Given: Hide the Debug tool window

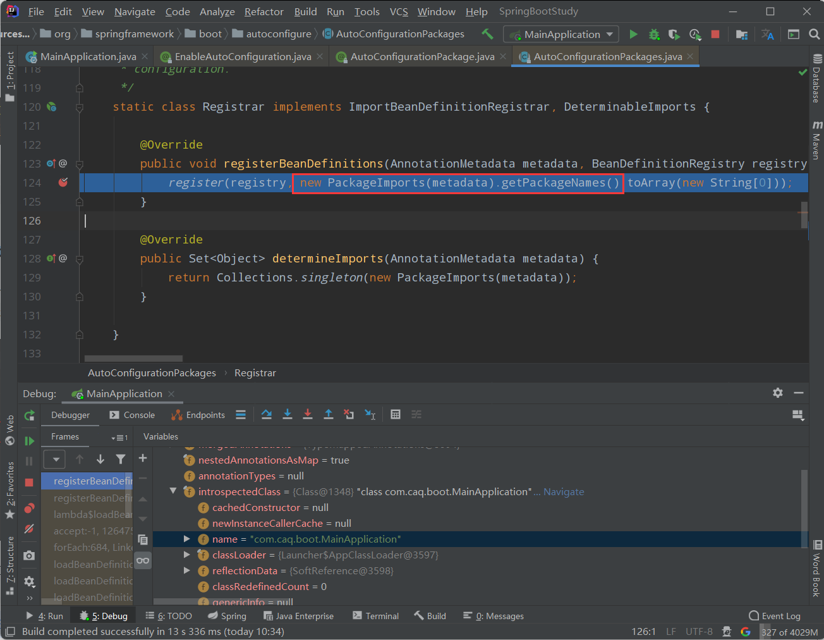Looking at the screenshot, I should click(799, 393).
